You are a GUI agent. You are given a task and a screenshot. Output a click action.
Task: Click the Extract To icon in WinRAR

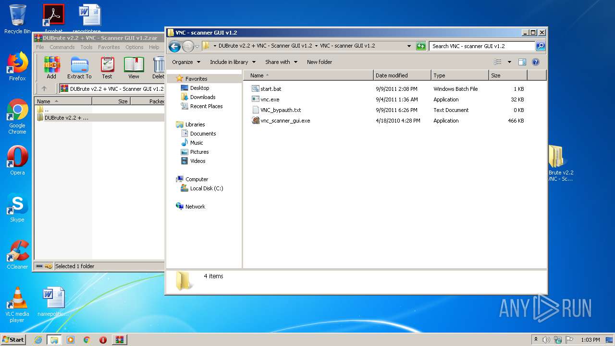[x=79, y=67]
